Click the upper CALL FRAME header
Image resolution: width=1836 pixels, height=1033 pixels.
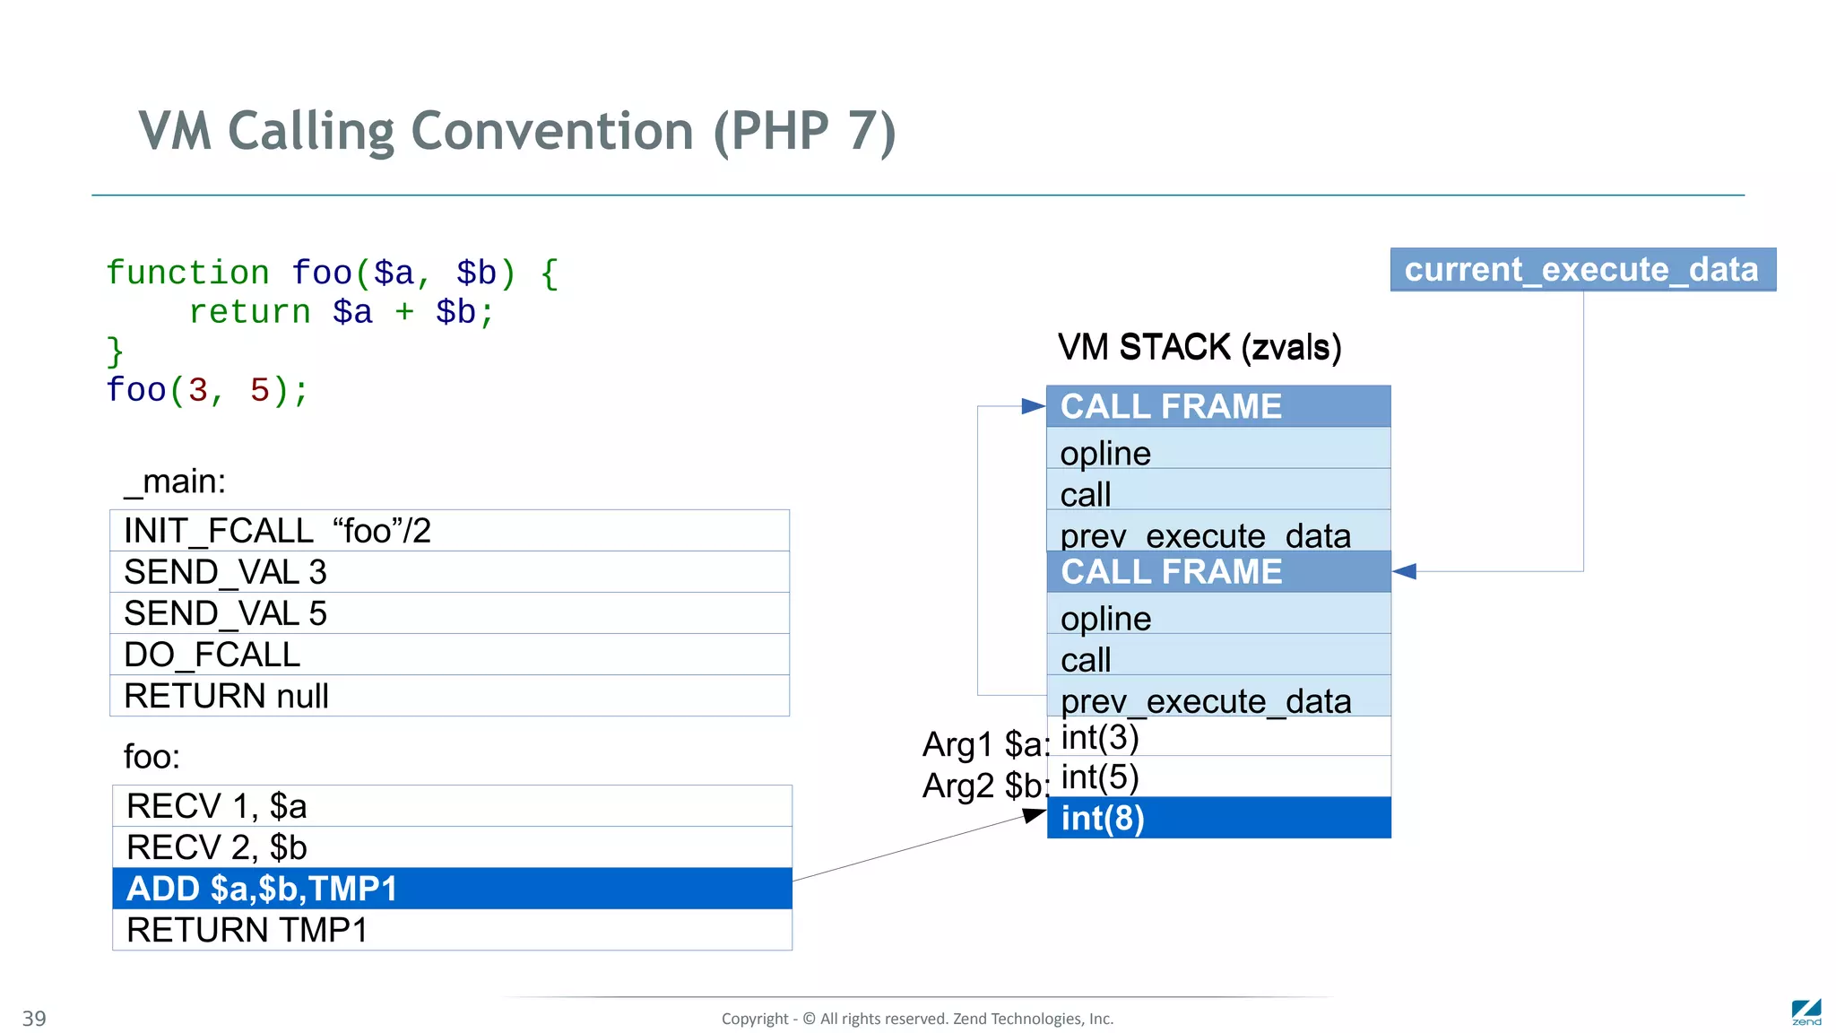1218,406
